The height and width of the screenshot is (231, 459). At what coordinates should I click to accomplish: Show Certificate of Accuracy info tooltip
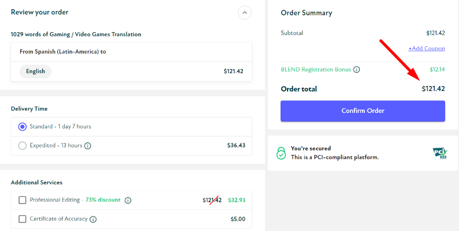93,219
